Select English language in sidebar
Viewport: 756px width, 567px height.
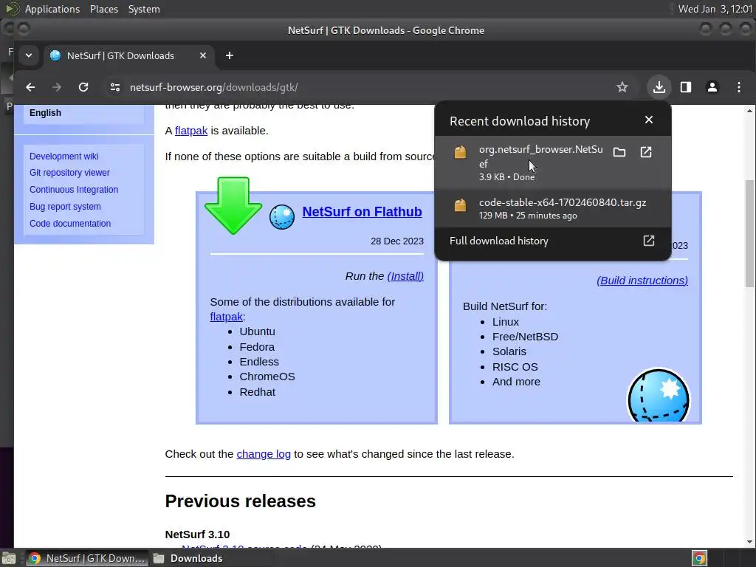(45, 113)
